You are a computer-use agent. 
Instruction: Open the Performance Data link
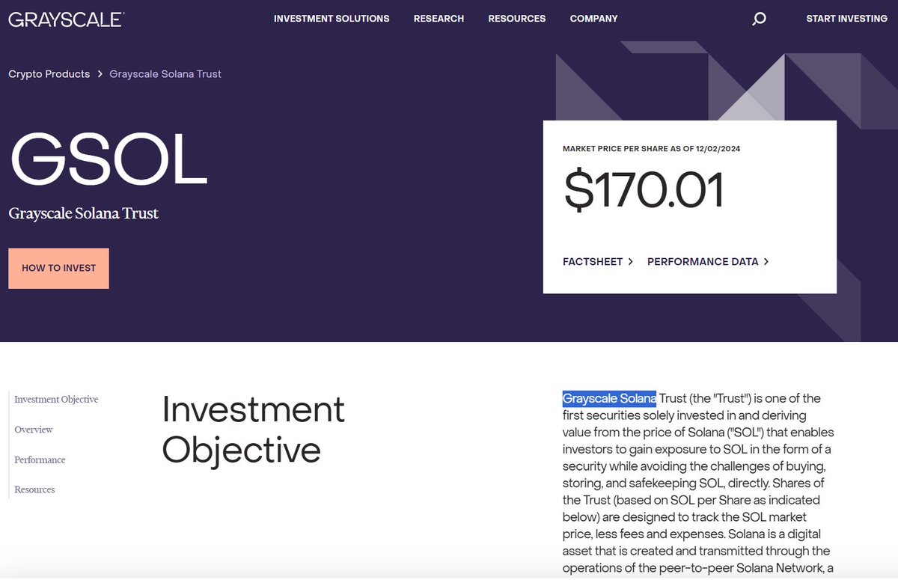[708, 261]
